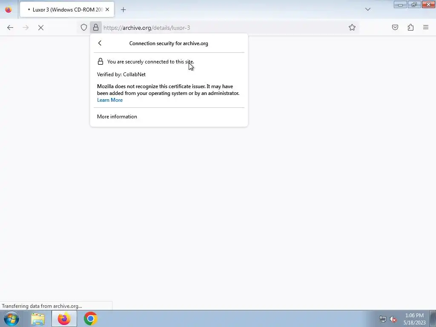This screenshot has width=436, height=327.
Task: Click the Firefox taskbar icon
Action: pyautogui.click(x=64, y=318)
